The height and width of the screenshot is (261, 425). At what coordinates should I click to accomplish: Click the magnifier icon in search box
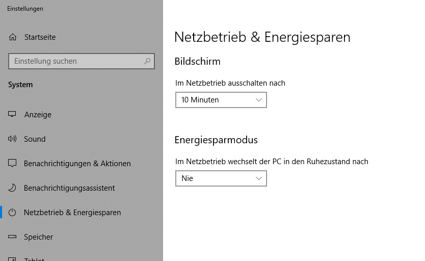pos(147,61)
